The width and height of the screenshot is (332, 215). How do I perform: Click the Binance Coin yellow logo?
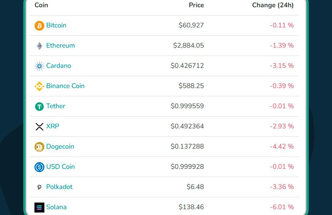[39, 86]
